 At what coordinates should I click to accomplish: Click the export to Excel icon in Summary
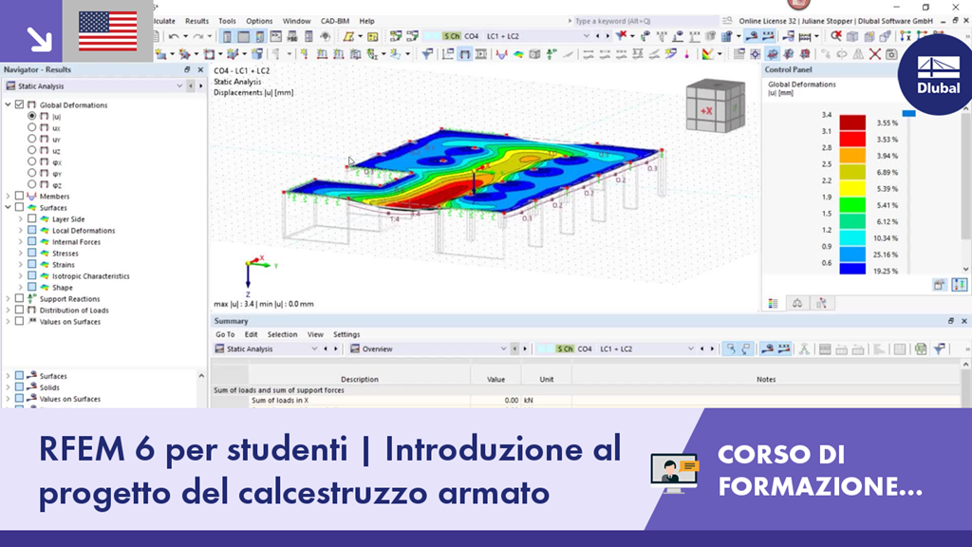click(921, 349)
